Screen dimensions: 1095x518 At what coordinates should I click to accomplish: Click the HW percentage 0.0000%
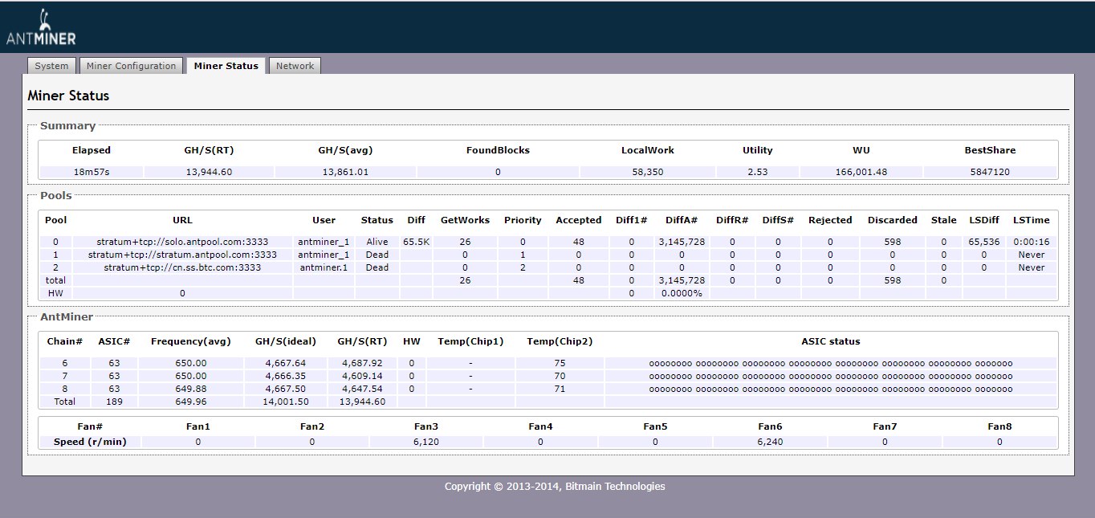682,293
